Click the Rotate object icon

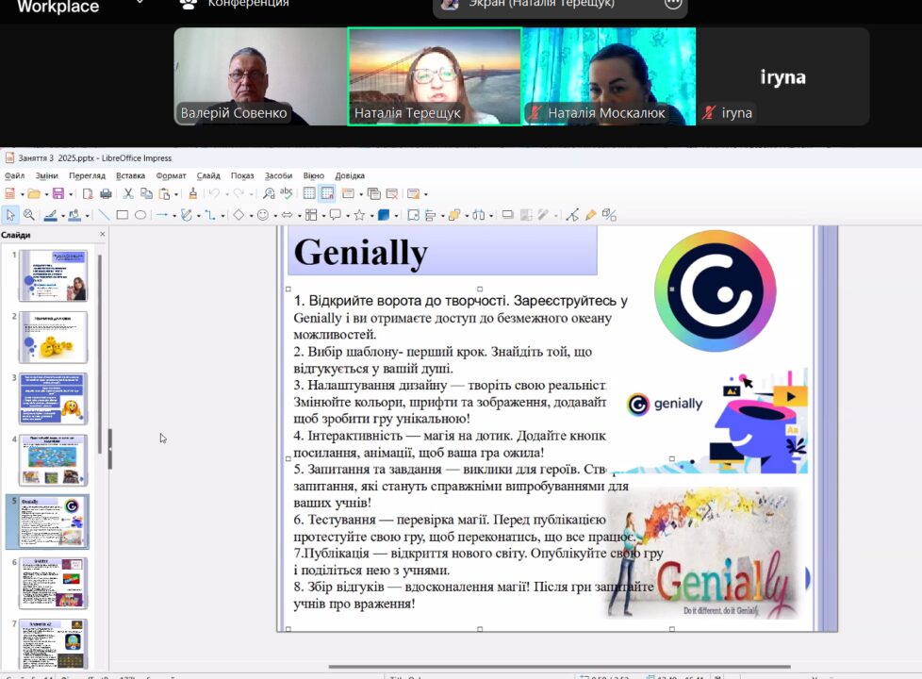413,215
